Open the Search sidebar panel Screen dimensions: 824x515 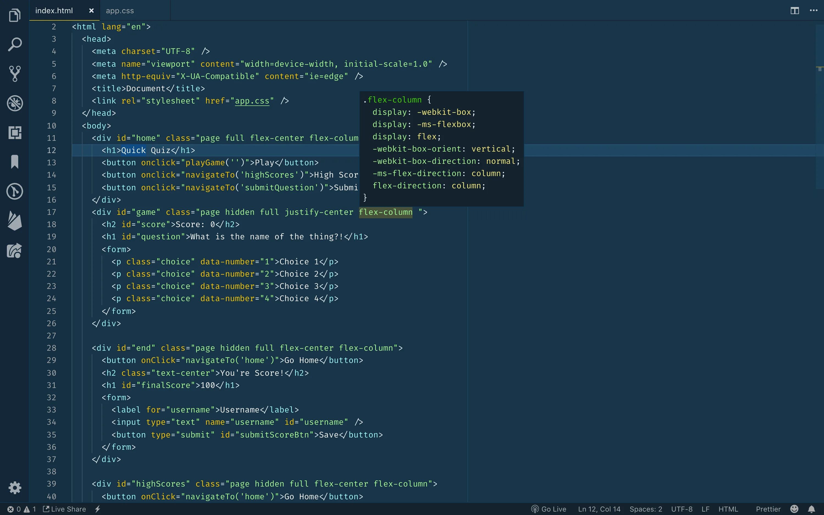click(x=14, y=44)
